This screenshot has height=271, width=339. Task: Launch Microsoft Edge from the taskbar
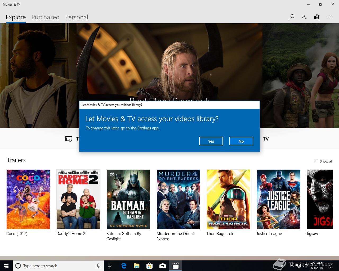pyautogui.click(x=124, y=266)
